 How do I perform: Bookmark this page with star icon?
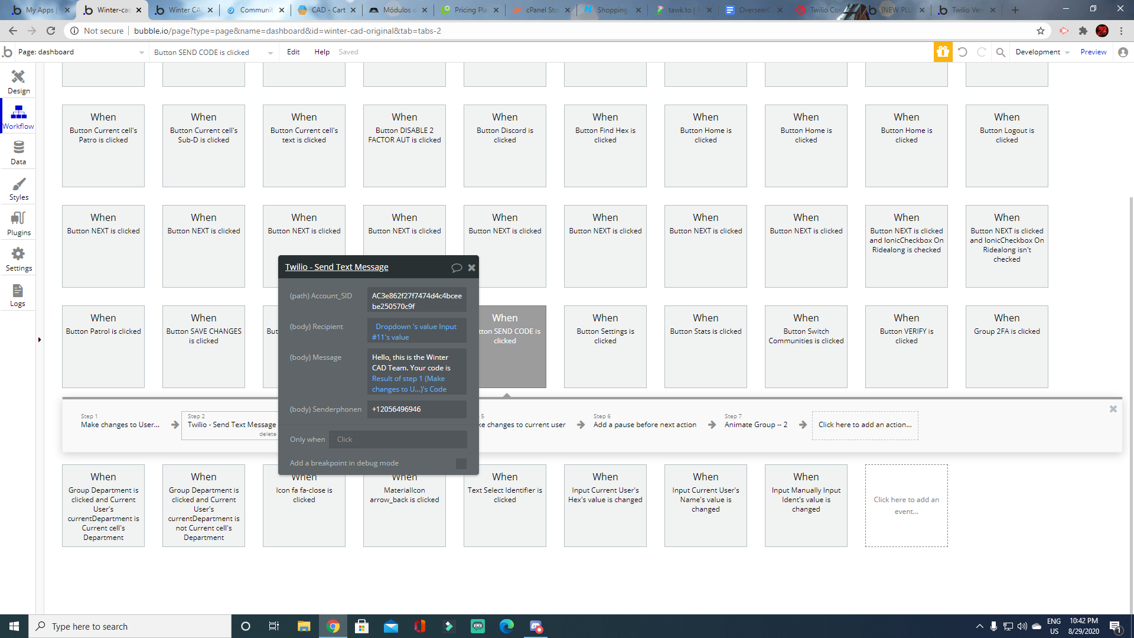point(1040,31)
